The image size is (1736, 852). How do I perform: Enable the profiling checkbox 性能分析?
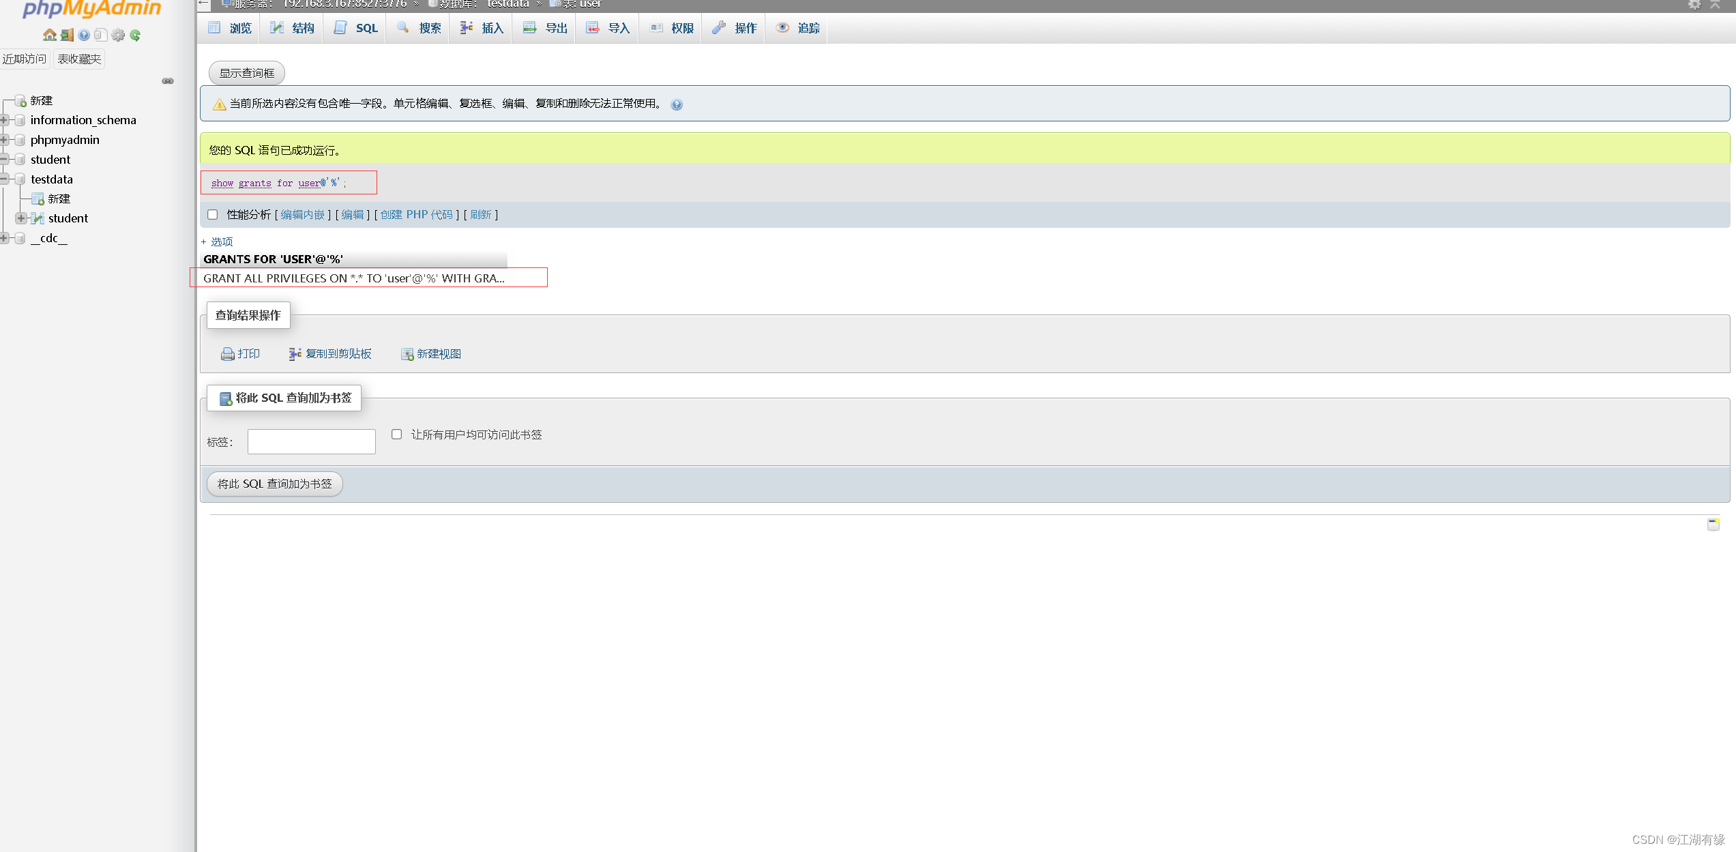click(x=213, y=215)
